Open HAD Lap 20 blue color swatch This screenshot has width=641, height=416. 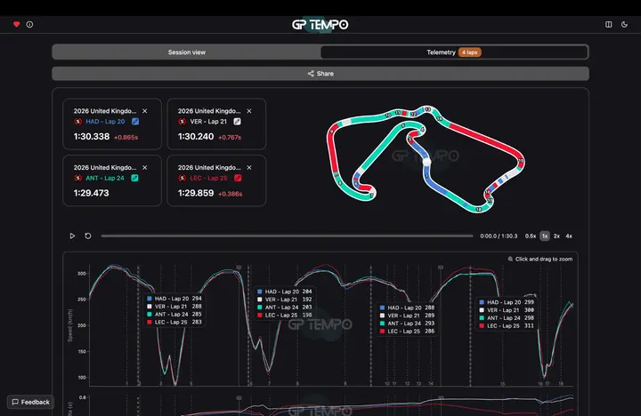(135, 121)
